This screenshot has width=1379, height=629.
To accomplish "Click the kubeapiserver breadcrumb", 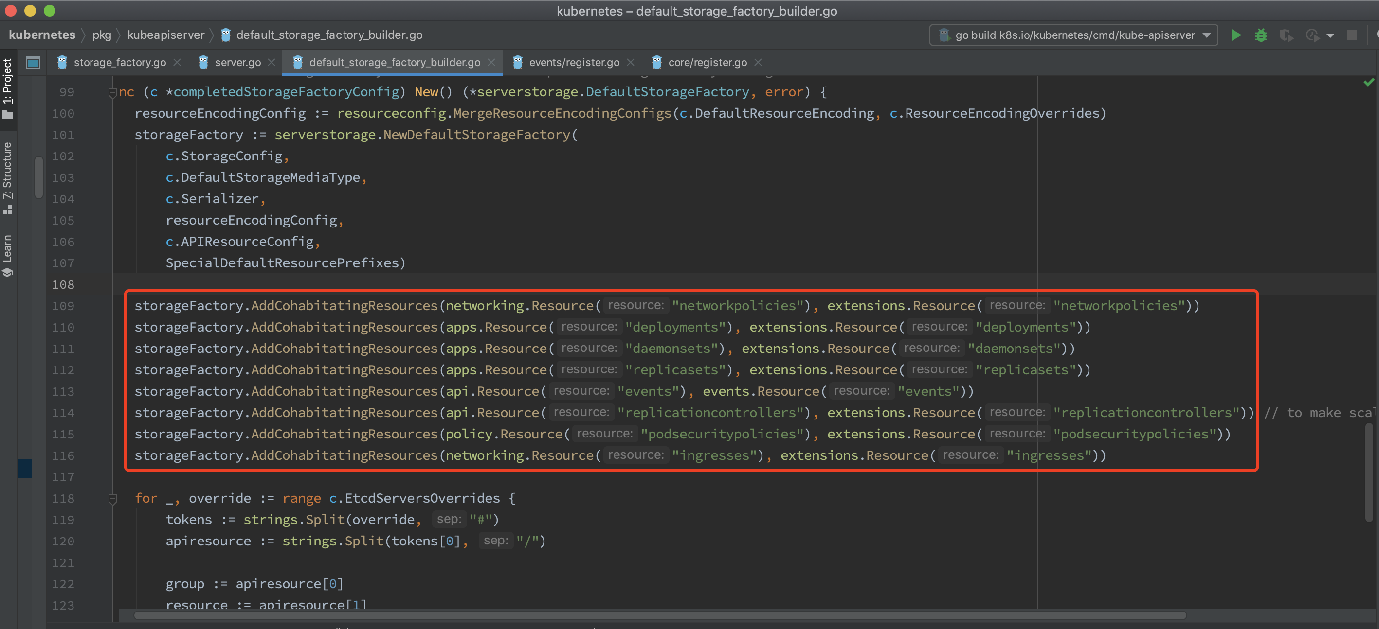I will click(x=166, y=35).
